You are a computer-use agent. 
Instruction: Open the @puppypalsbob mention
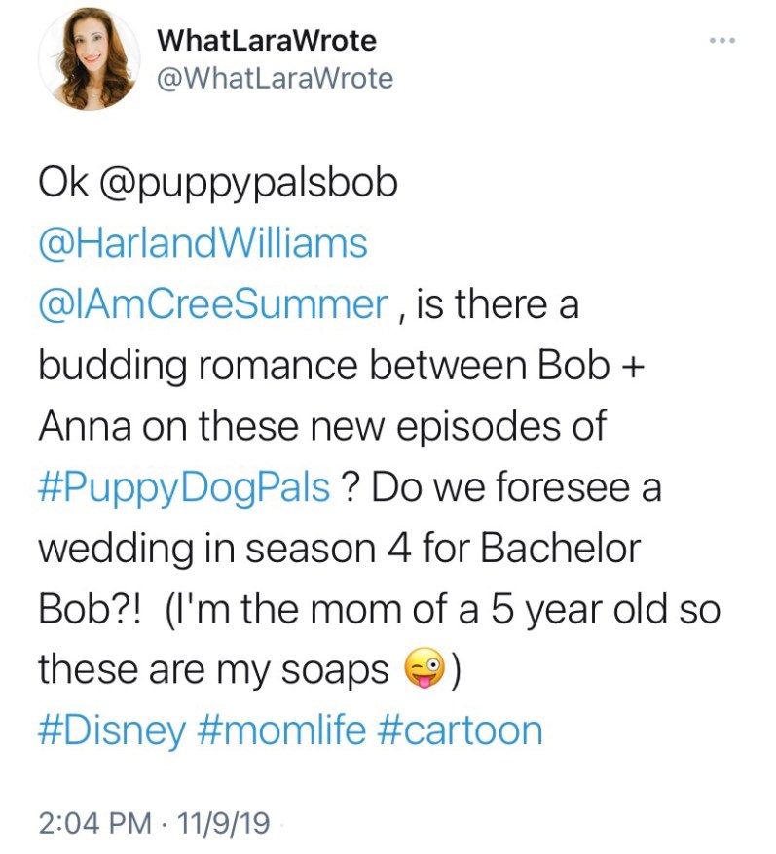point(247,184)
